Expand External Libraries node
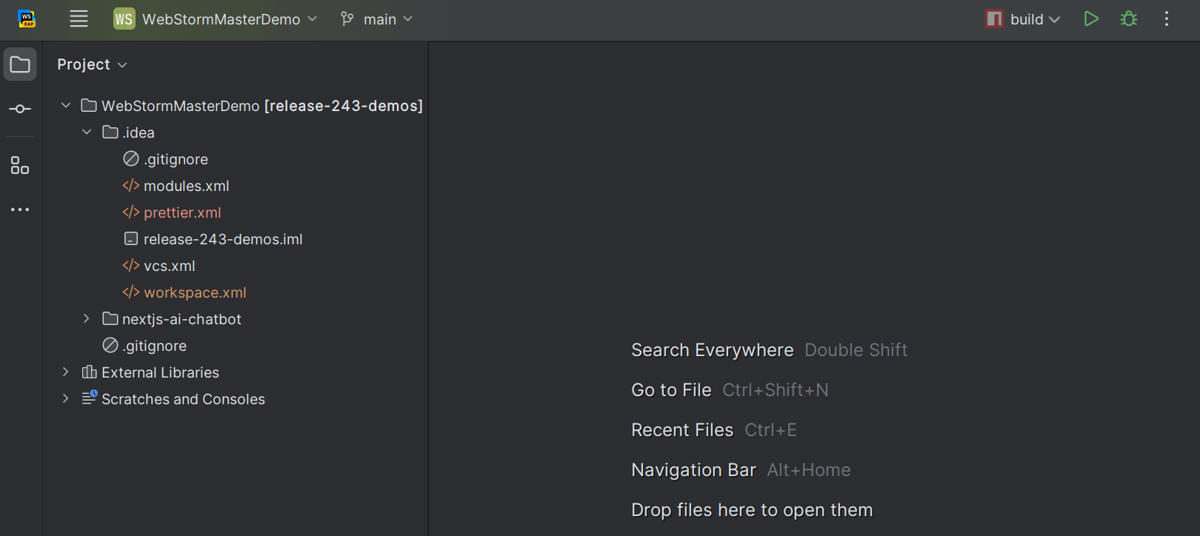 [x=66, y=372]
